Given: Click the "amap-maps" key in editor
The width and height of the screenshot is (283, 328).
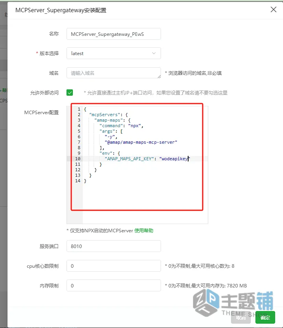Looking at the screenshot, I should coord(108,120).
